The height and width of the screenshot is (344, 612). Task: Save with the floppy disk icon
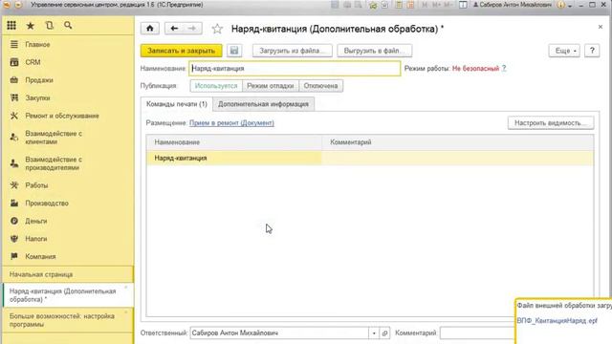[234, 51]
